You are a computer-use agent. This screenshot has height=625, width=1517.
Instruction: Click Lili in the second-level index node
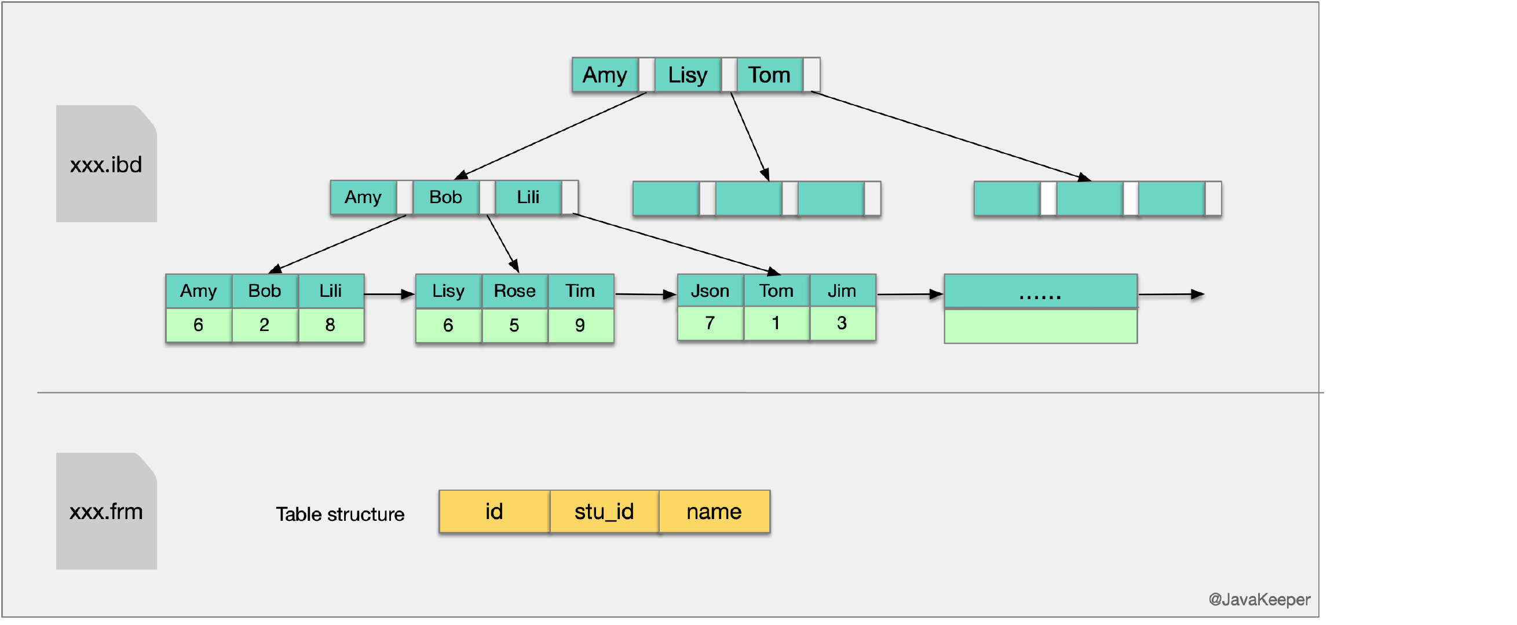(528, 197)
